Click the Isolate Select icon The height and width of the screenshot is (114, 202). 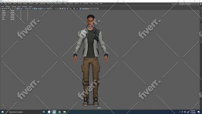click(57, 9)
